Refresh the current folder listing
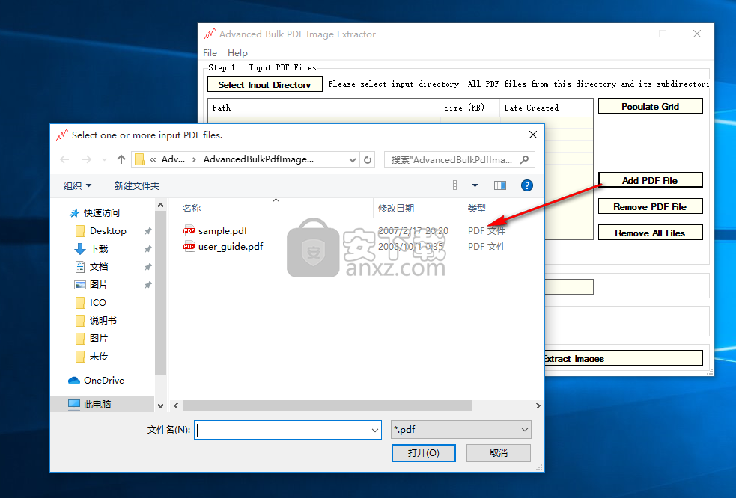Screen dimensions: 736x498 [x=368, y=159]
